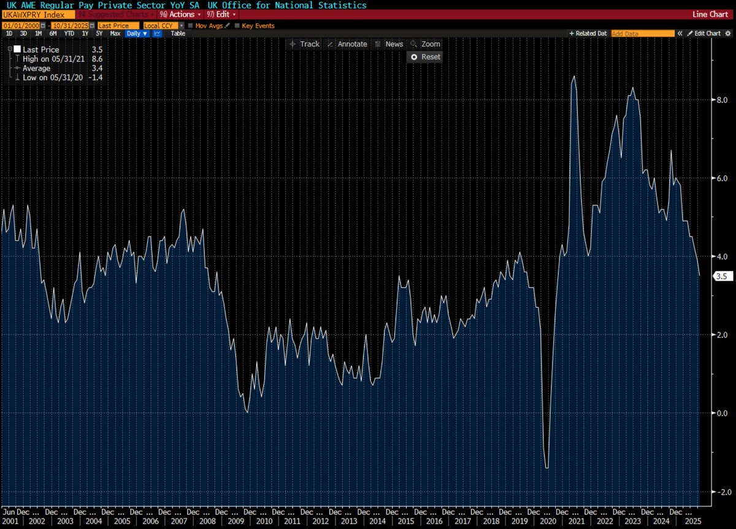
Task: Open the News overlay tool
Action: tap(389, 44)
